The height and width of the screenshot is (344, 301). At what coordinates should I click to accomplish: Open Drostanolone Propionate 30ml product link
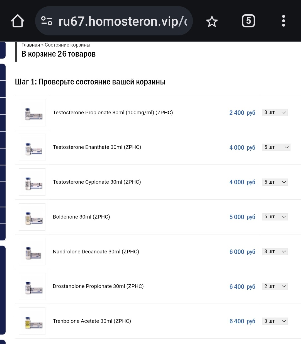(98, 286)
